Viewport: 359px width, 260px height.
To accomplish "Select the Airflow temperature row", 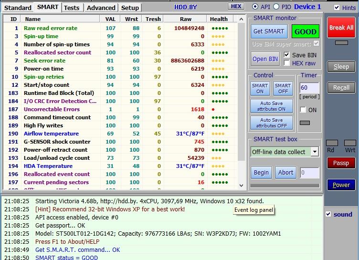I will click(120, 134).
